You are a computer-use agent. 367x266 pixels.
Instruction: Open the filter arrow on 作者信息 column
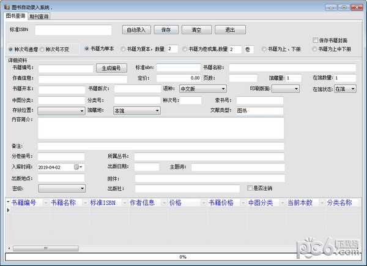pyautogui.click(x=165, y=202)
